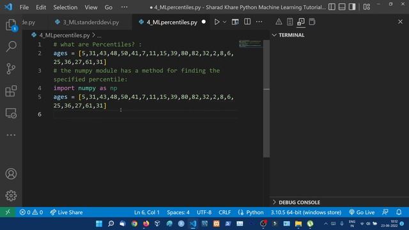Click the editor vertical scrollbar

[x=266, y=98]
